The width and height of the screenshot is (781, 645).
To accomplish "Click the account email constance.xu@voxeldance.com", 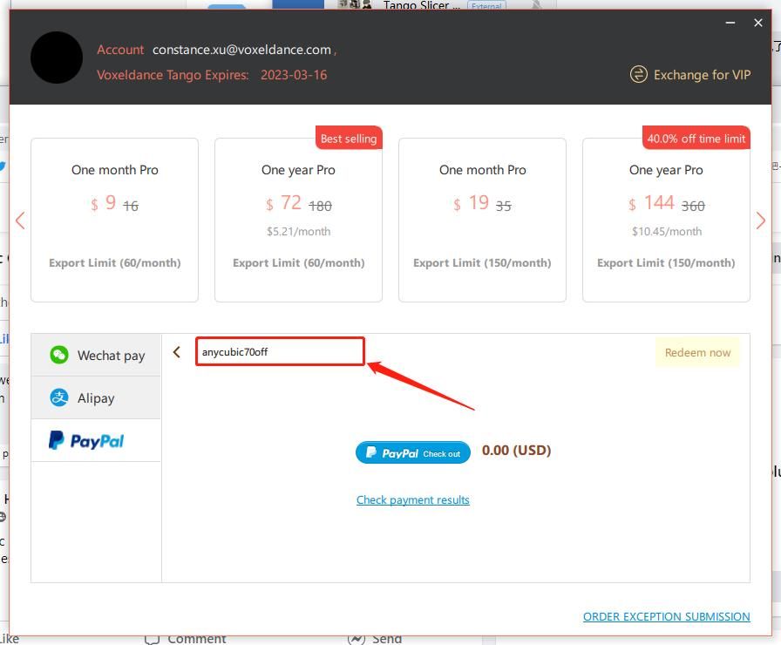I will click(241, 50).
